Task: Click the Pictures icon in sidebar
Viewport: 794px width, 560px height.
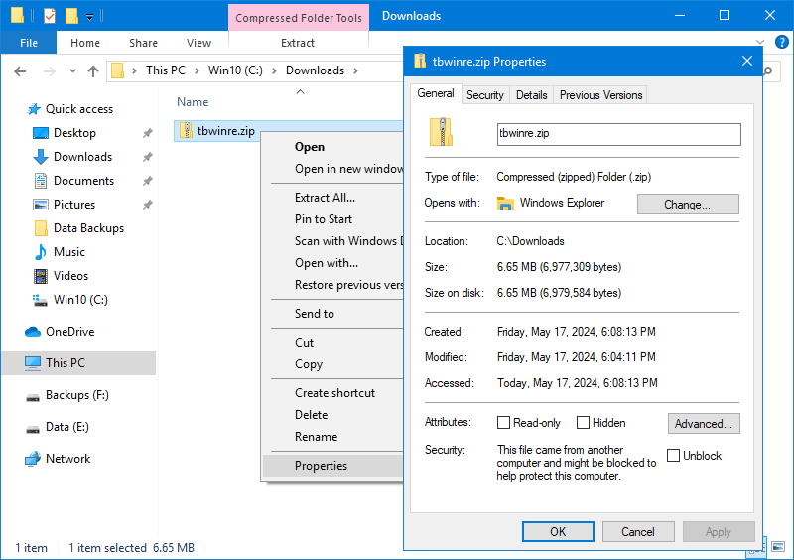Action: click(x=41, y=205)
